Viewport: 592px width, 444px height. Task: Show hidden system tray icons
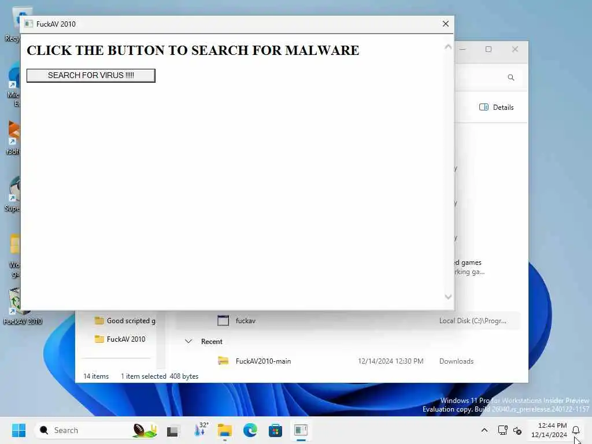pyautogui.click(x=484, y=430)
